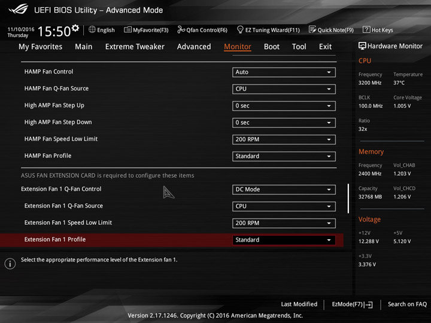Viewport: 431px width, 323px height.
Task: Switch to Main tab
Action: (84, 47)
